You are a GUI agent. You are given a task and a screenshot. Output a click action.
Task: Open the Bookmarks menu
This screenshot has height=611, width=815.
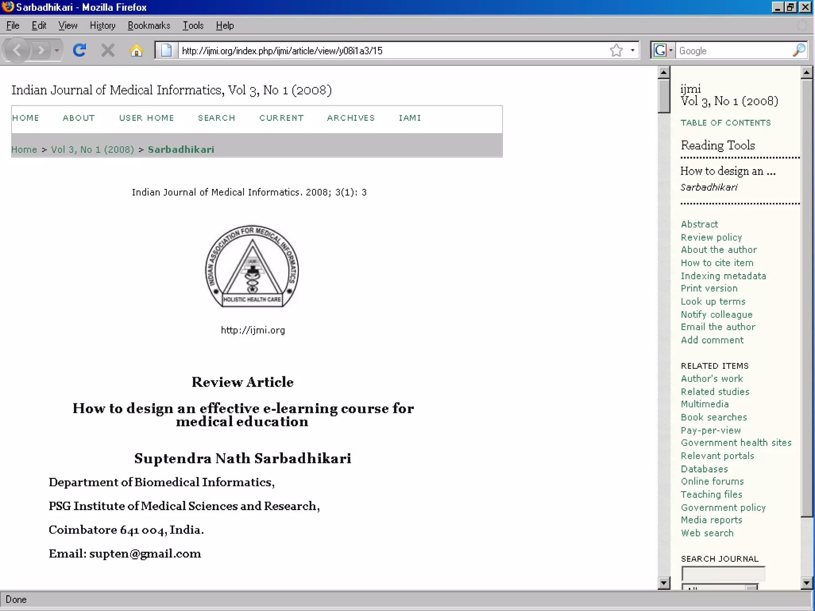(x=149, y=25)
